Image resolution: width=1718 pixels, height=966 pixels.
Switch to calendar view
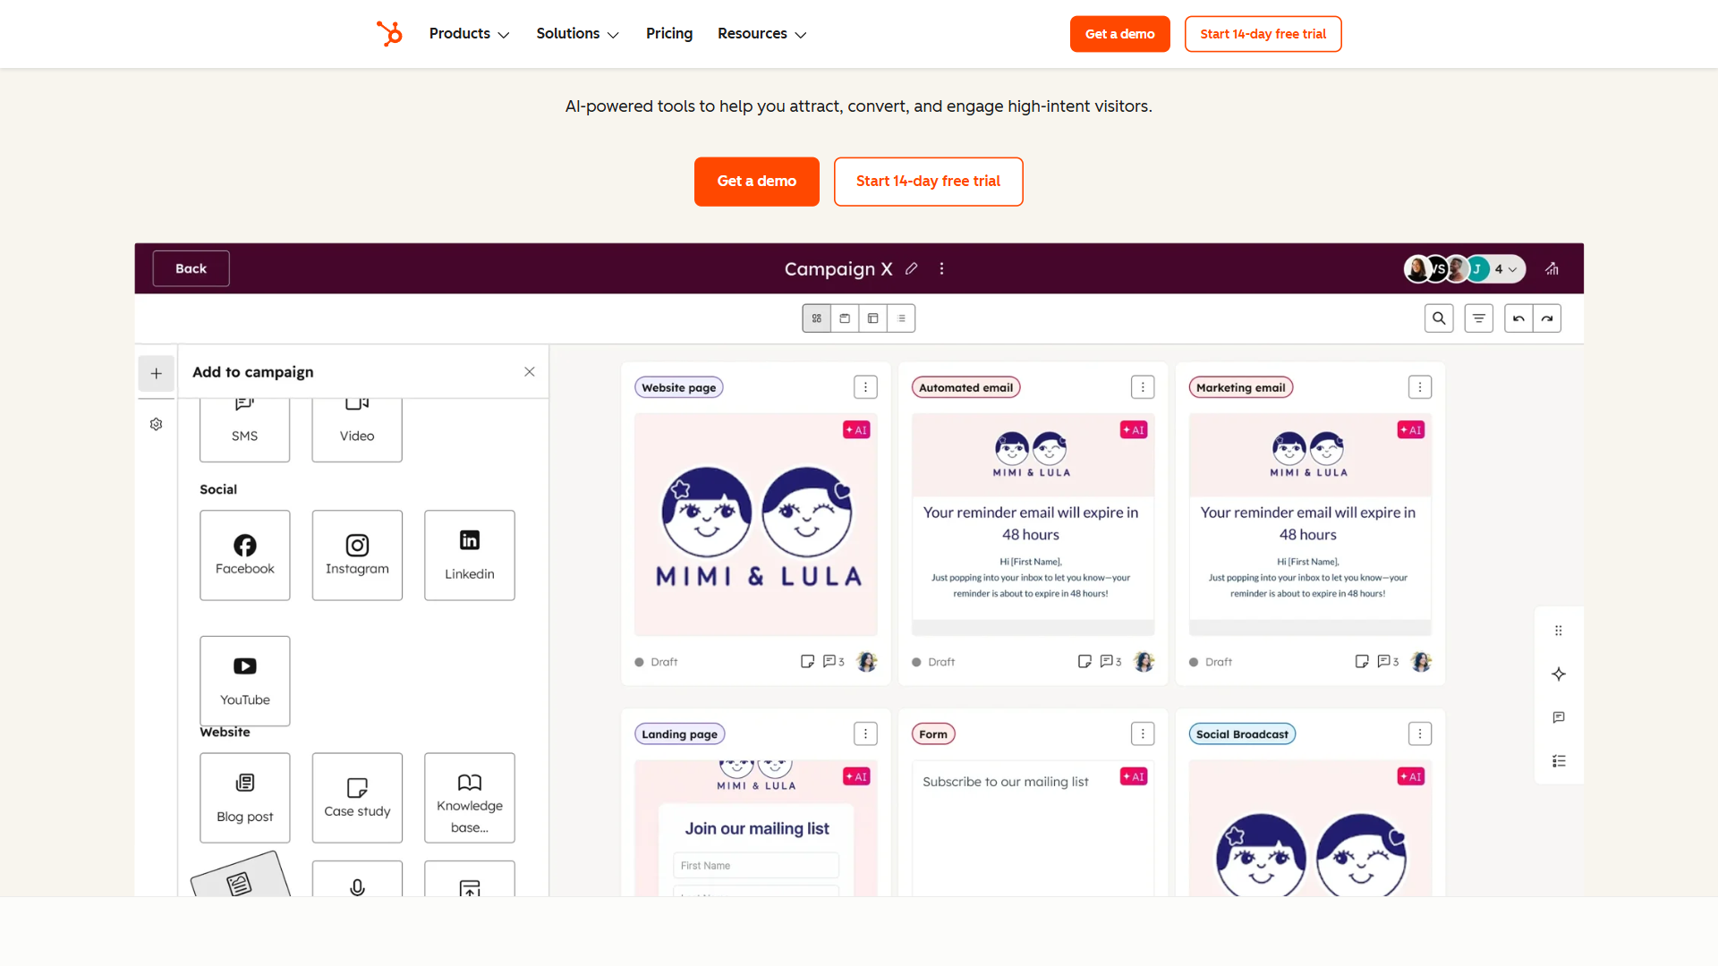coord(845,318)
